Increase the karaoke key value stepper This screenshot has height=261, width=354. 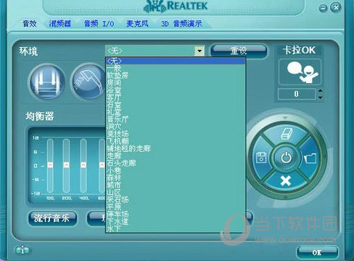(x=321, y=90)
